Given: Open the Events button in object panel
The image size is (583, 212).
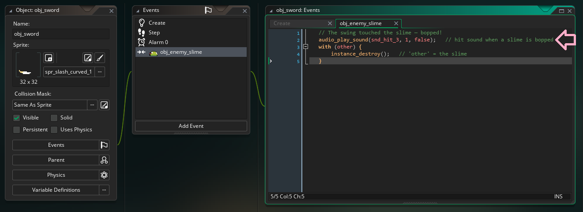Looking at the screenshot, I should click(56, 145).
